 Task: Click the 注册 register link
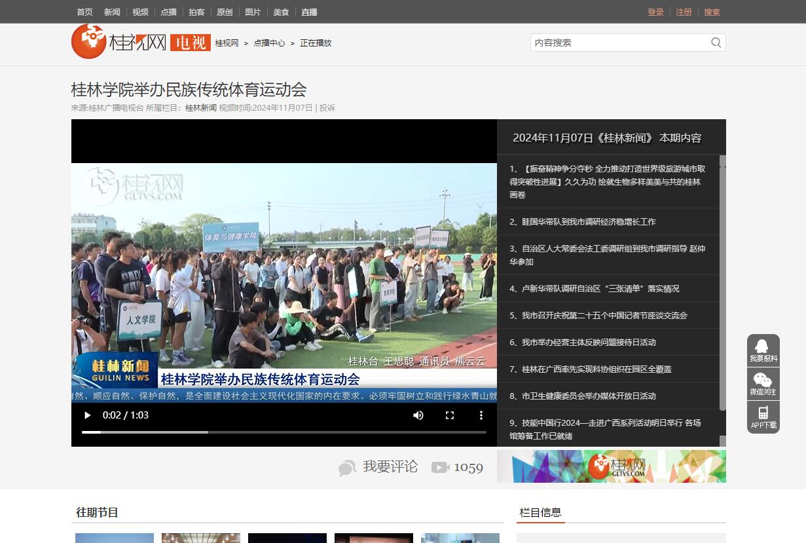click(x=684, y=12)
